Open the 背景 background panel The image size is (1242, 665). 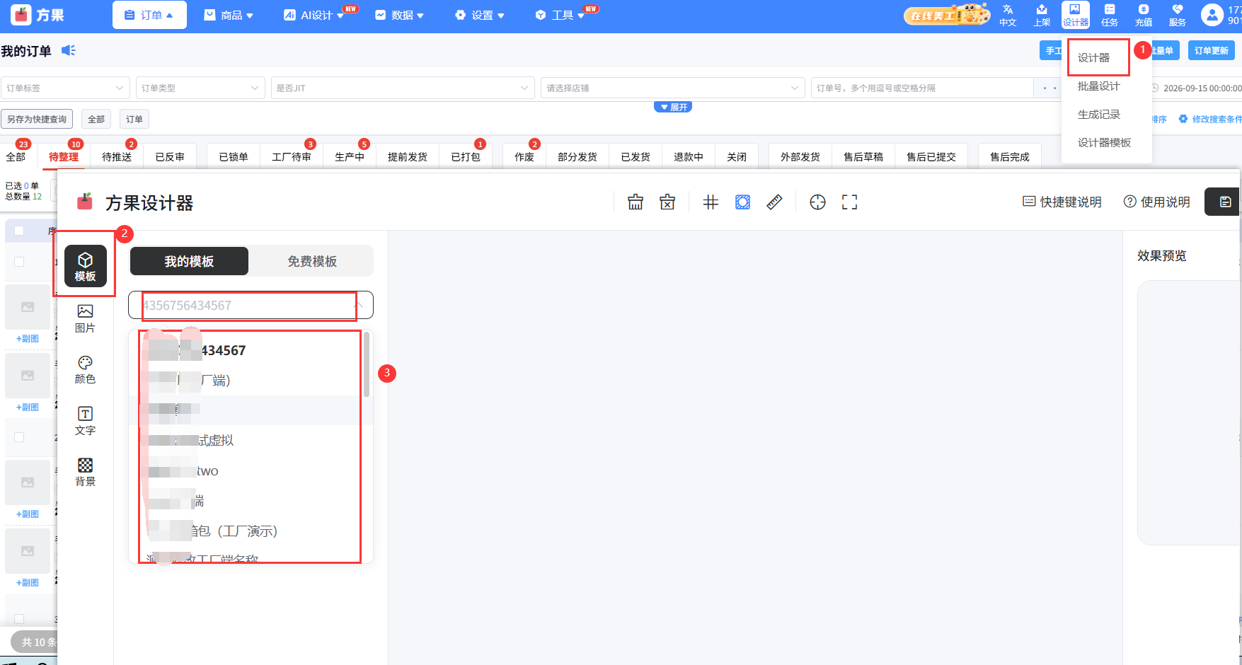click(x=85, y=472)
